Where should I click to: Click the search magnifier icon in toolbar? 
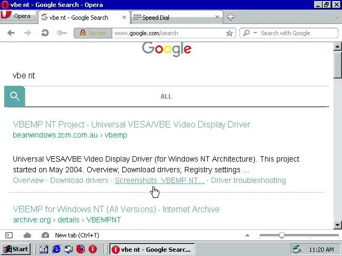[x=246, y=33]
